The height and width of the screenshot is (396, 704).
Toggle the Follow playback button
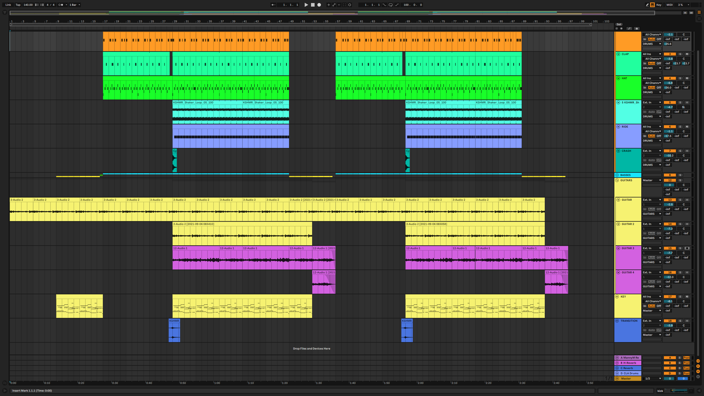pos(273,5)
